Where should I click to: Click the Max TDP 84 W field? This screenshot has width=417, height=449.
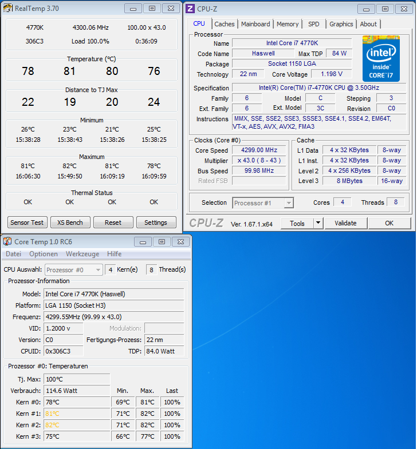coord(339,53)
